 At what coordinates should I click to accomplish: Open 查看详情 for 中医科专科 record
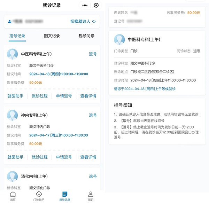pos(88,96)
